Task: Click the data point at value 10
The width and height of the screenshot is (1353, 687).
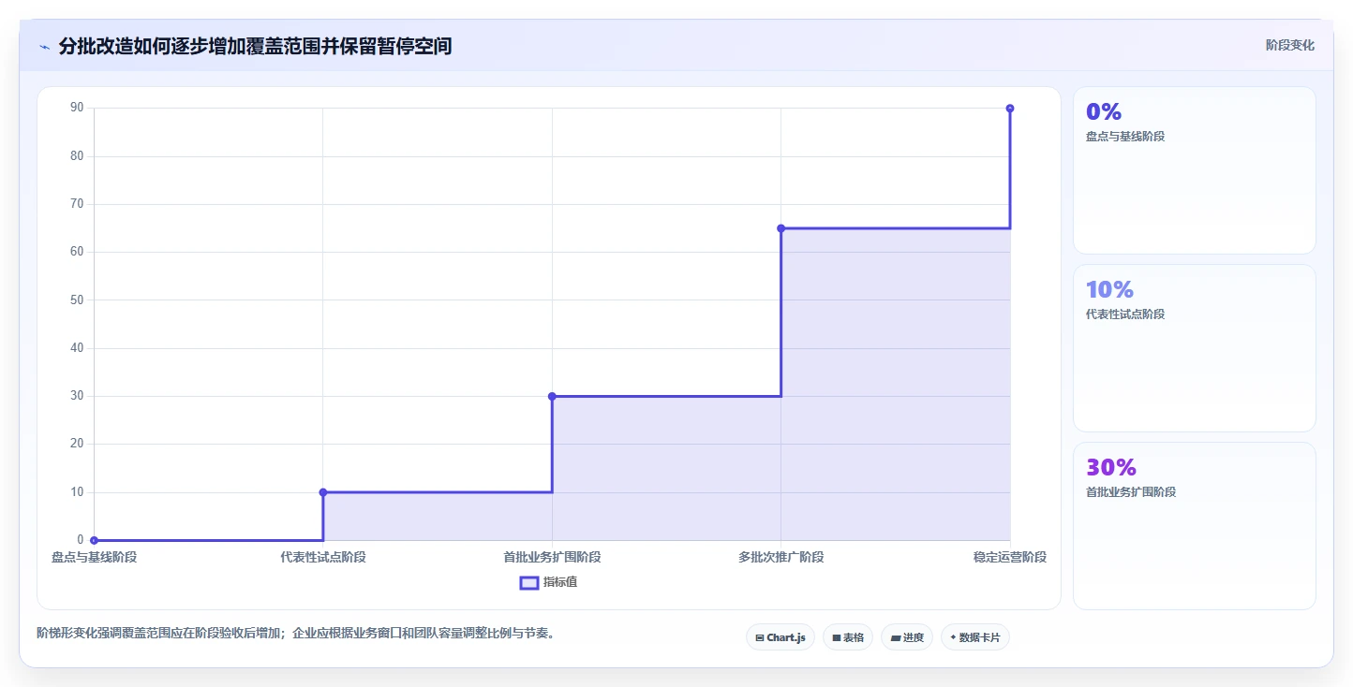Action: coord(323,492)
